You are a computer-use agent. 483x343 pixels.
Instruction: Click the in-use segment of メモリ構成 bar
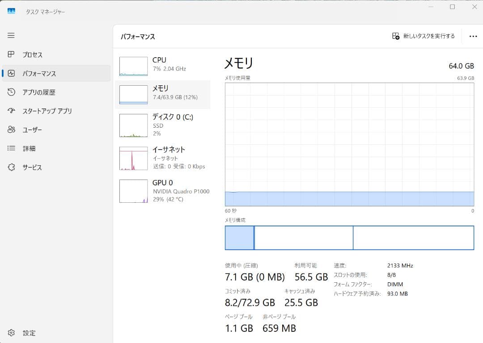[239, 238]
